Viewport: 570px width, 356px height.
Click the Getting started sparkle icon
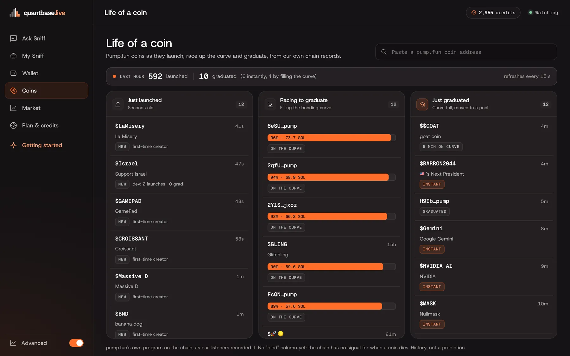[13, 145]
